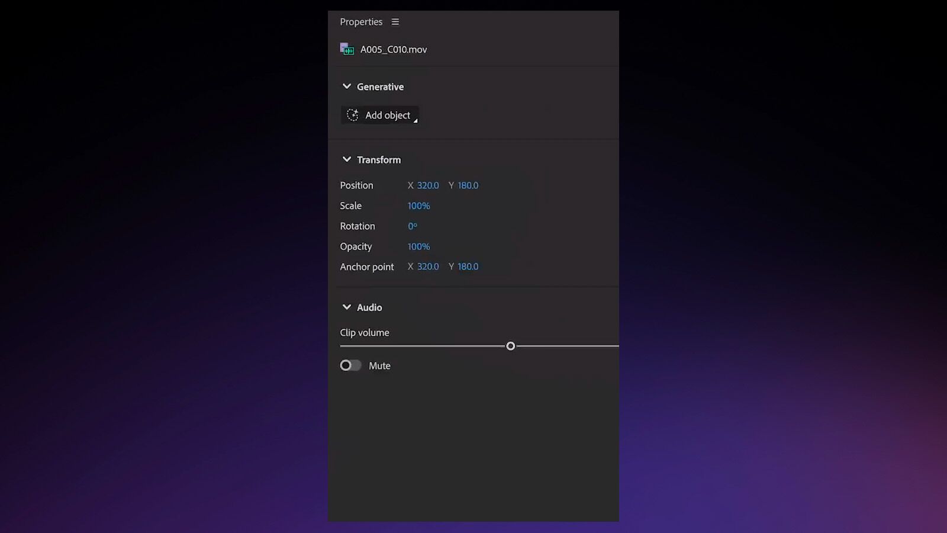The height and width of the screenshot is (533, 947).
Task: Select the A005_C010.mov filename
Action: (x=394, y=49)
